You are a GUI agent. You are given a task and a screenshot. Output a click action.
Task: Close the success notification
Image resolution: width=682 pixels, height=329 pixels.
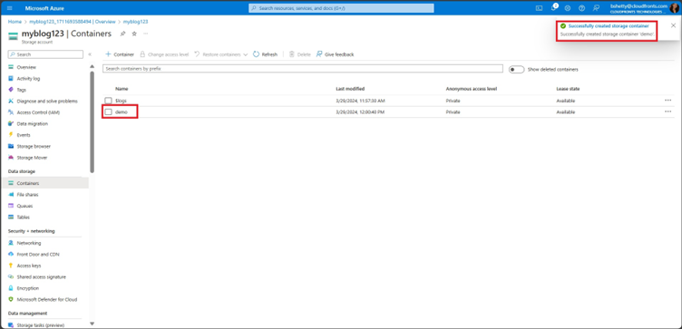[x=673, y=25]
